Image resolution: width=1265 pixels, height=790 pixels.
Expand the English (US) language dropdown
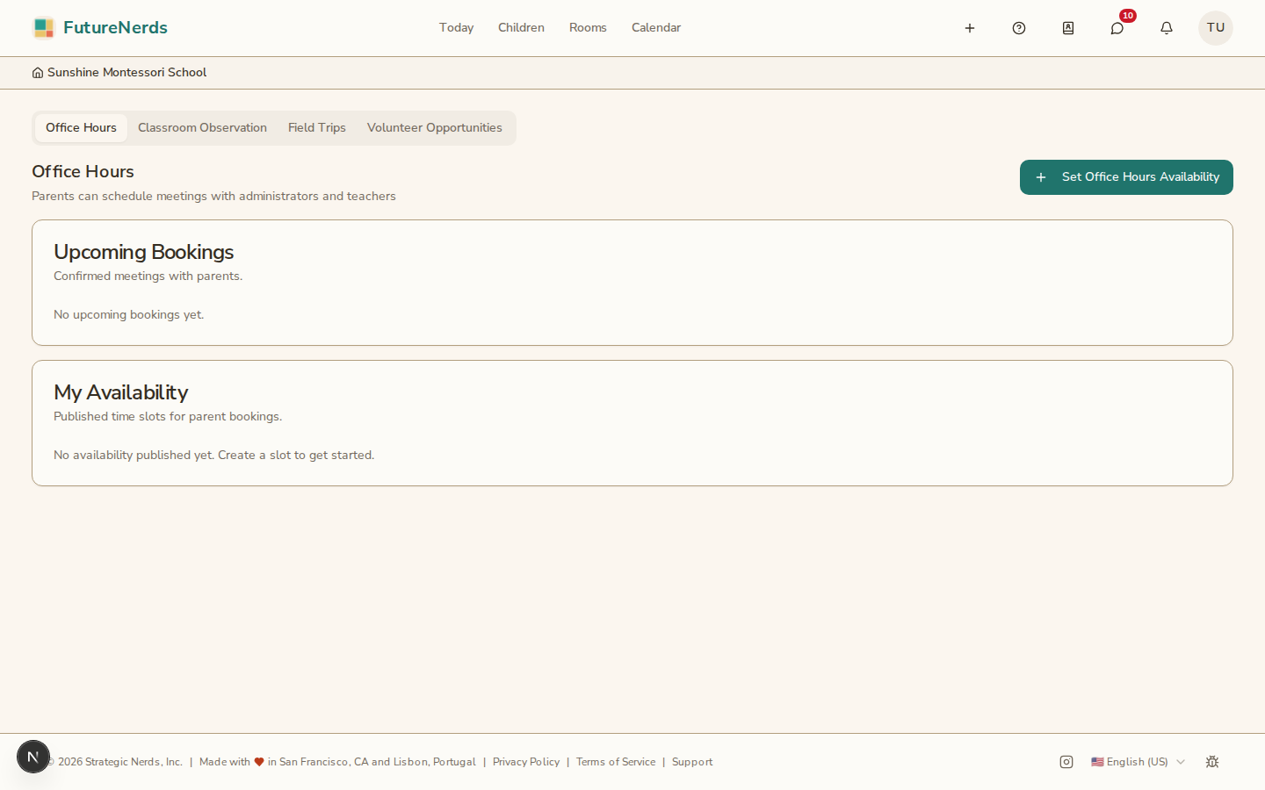(1138, 762)
